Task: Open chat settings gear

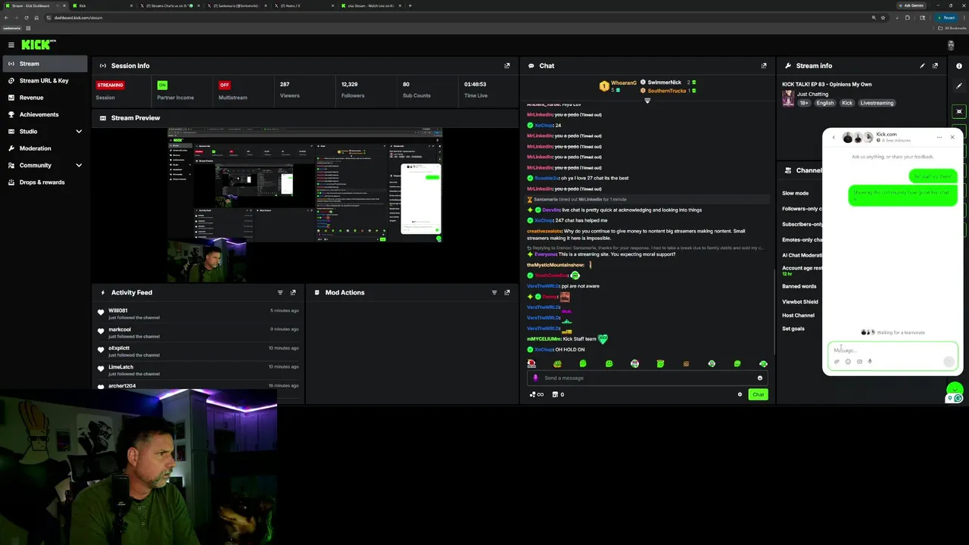Action: (740, 394)
